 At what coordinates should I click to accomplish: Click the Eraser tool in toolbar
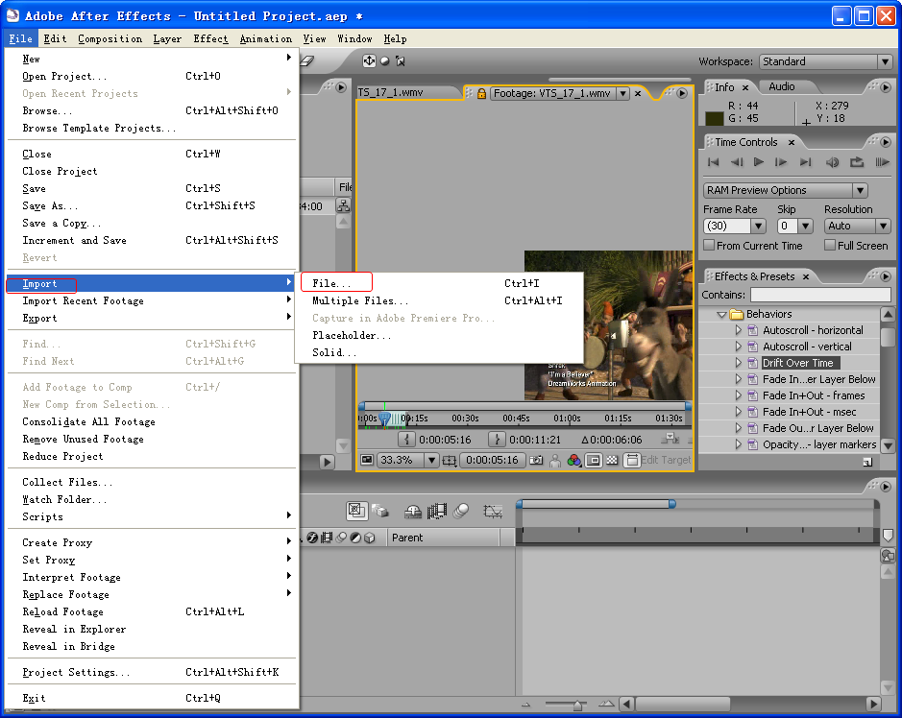point(307,60)
